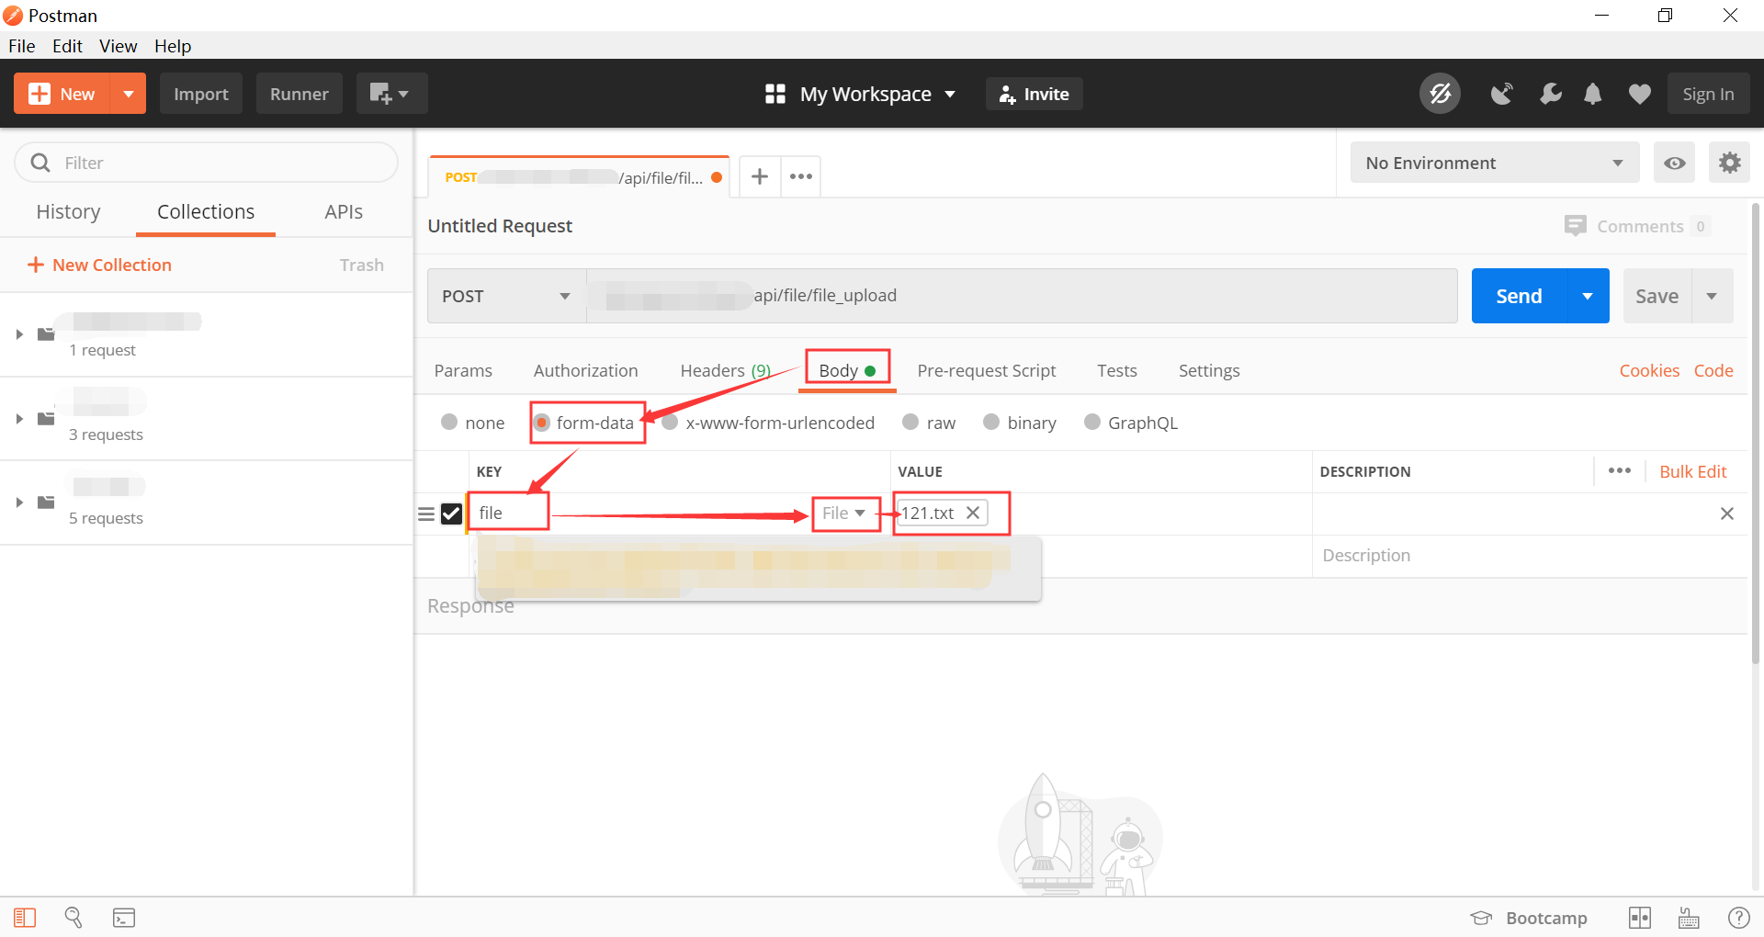This screenshot has width=1764, height=937.
Task: Open the capture requests satellite icon
Action: pyautogui.click(x=1501, y=94)
